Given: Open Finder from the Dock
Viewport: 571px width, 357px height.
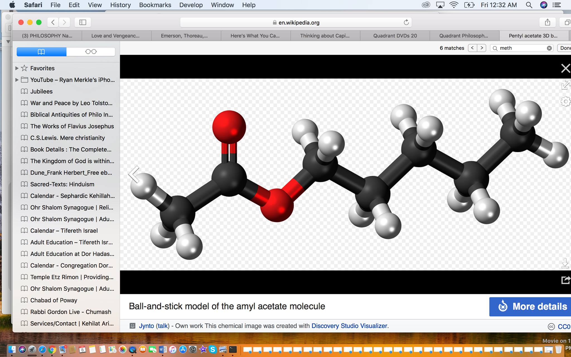Looking at the screenshot, I should pos(12,349).
